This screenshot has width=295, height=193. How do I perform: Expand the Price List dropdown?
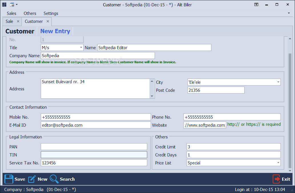click(x=278, y=163)
